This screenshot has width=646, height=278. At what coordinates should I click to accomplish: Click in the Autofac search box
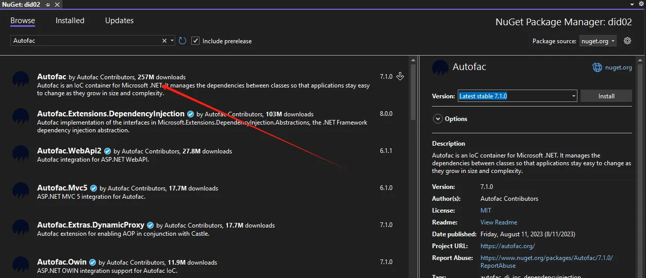pos(87,41)
